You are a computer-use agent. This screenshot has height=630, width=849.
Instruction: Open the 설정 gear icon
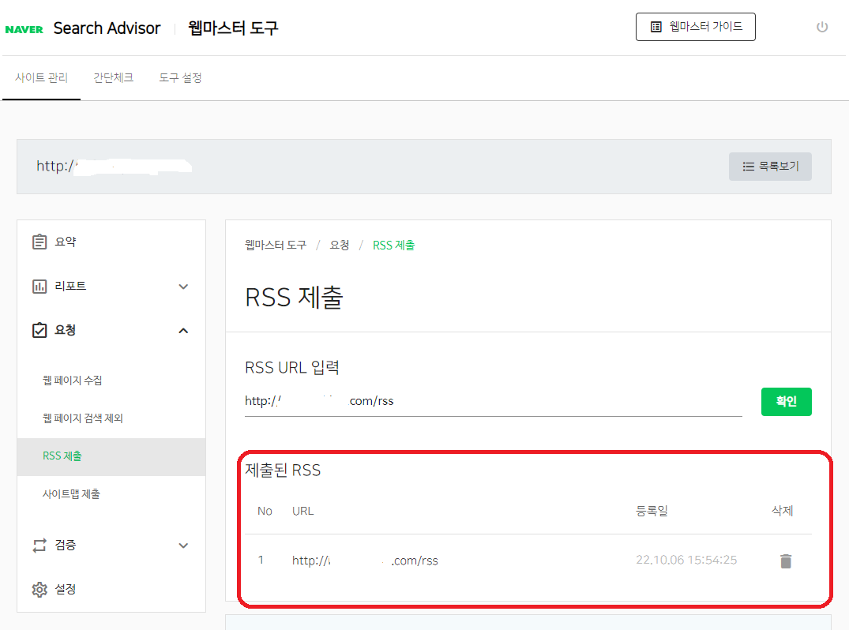point(39,589)
